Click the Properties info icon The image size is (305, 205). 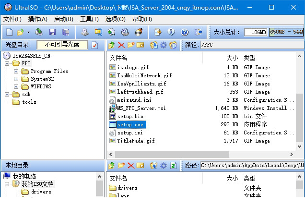(171, 32)
